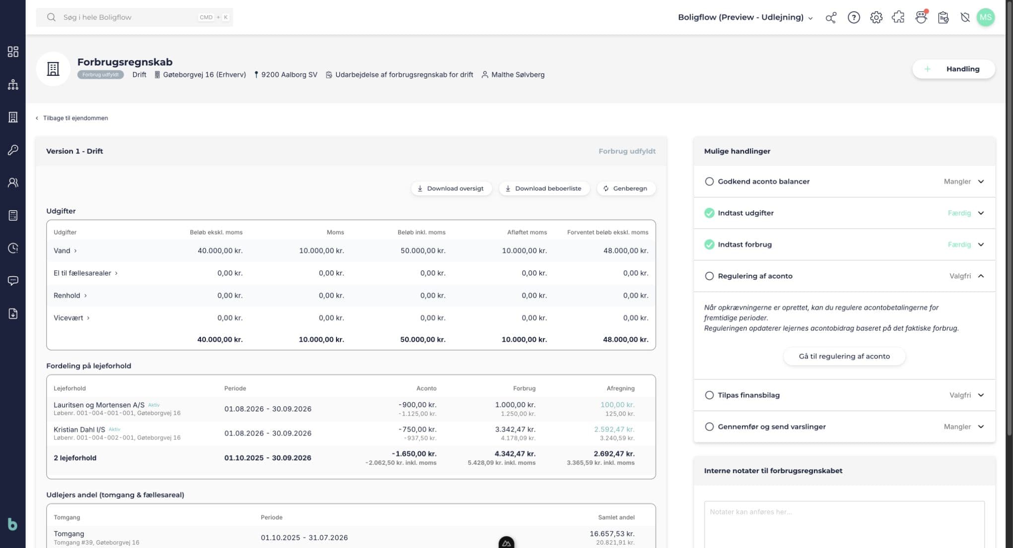Open the key icon in sidebar
The width and height of the screenshot is (1013, 548).
tap(13, 150)
